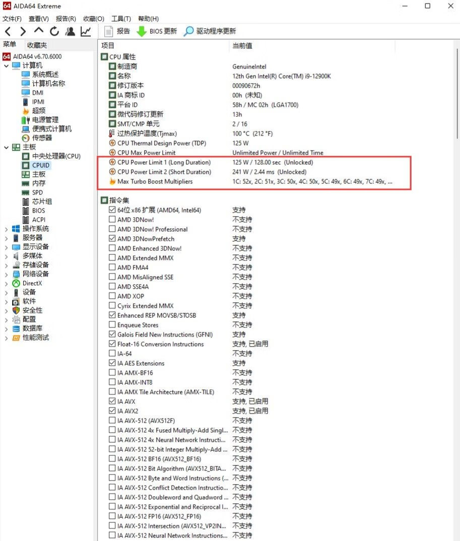The image size is (460, 541).
Task: Open the user favorites icon in toolbar
Action: (x=70, y=31)
